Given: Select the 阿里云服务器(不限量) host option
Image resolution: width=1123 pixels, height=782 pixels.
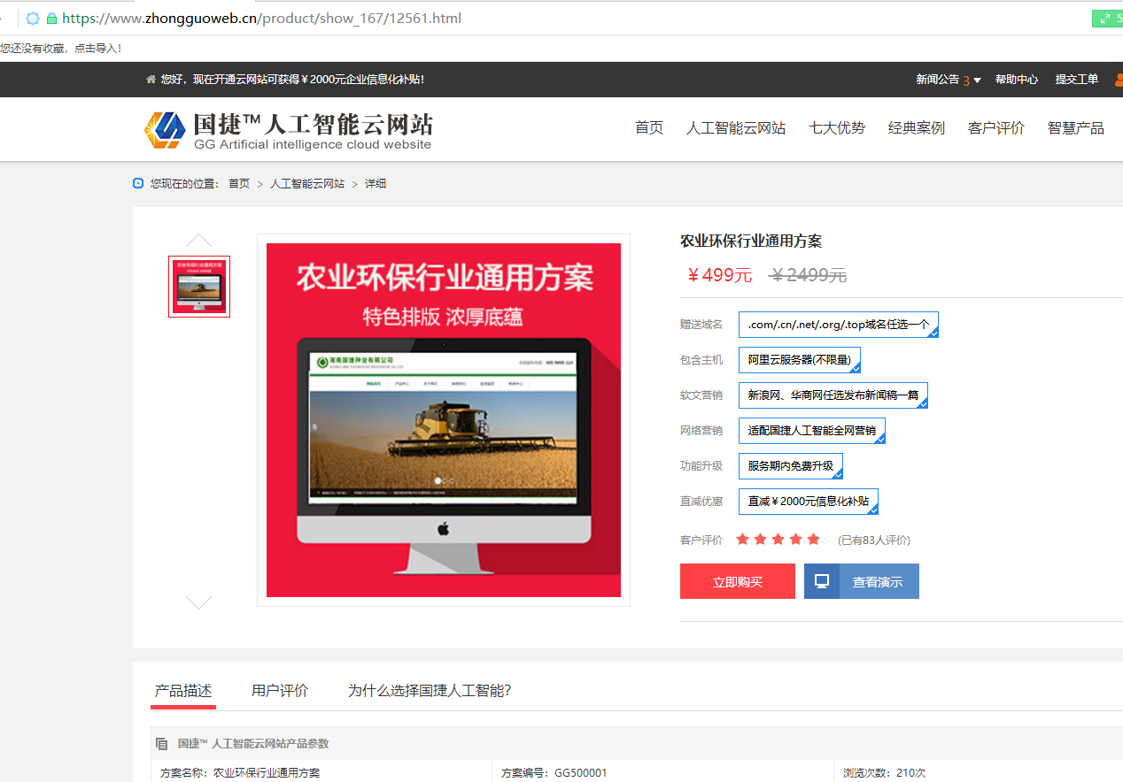Looking at the screenshot, I should pyautogui.click(x=799, y=360).
